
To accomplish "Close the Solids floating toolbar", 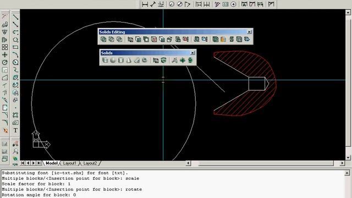I will pyautogui.click(x=193, y=53).
